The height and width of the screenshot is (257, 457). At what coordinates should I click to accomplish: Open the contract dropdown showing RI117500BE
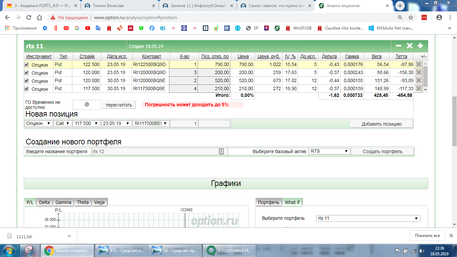[151, 123]
